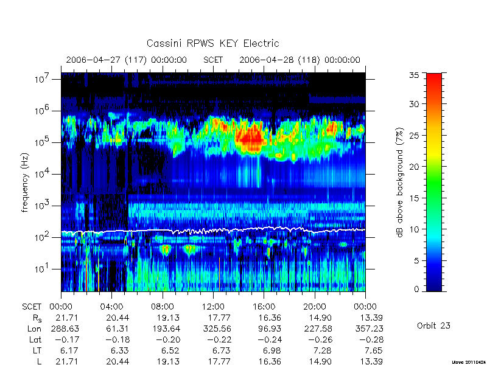Click the Lon value '288.63'

click(65, 328)
